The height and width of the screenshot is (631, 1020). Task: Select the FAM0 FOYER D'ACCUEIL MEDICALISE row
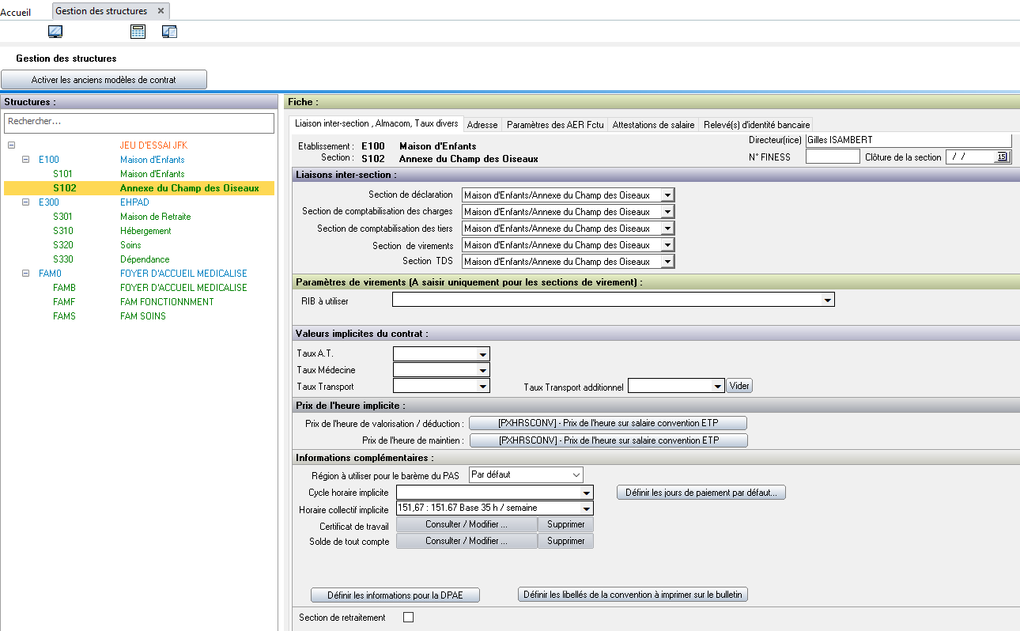[139, 274]
